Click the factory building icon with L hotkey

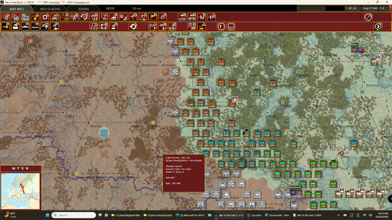(x=113, y=17)
